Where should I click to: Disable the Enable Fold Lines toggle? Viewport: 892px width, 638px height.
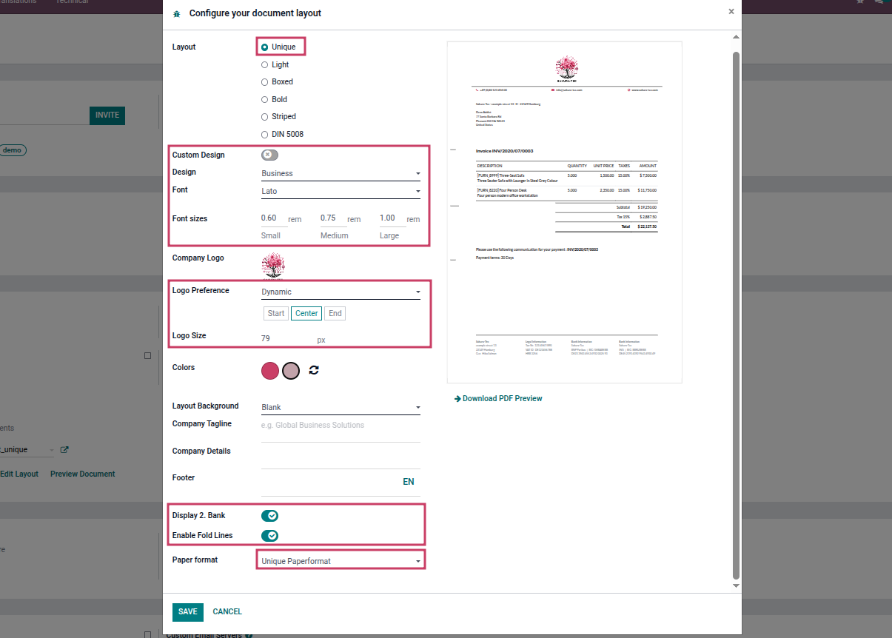pos(269,535)
